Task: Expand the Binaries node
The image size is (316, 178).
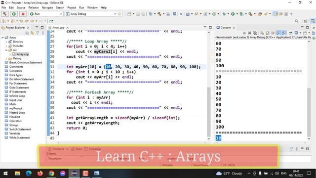Action: [6, 42]
